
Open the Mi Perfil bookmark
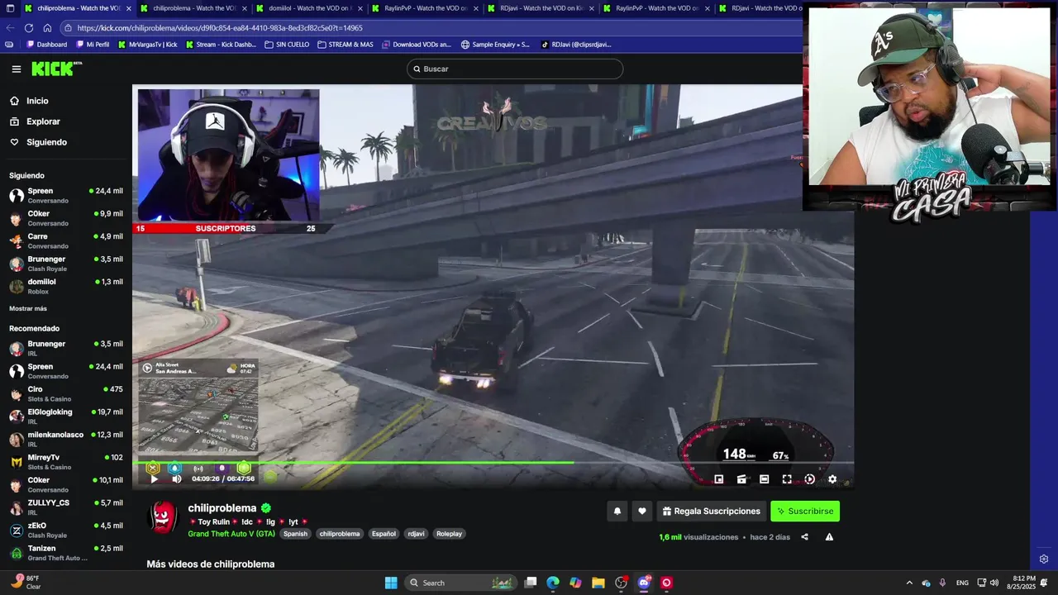pyautogui.click(x=92, y=45)
